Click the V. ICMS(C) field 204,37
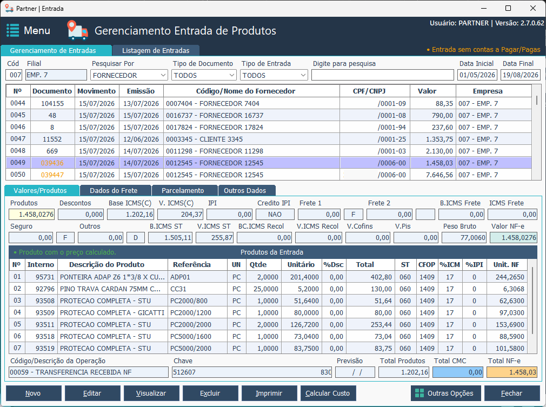 pyautogui.click(x=180, y=215)
